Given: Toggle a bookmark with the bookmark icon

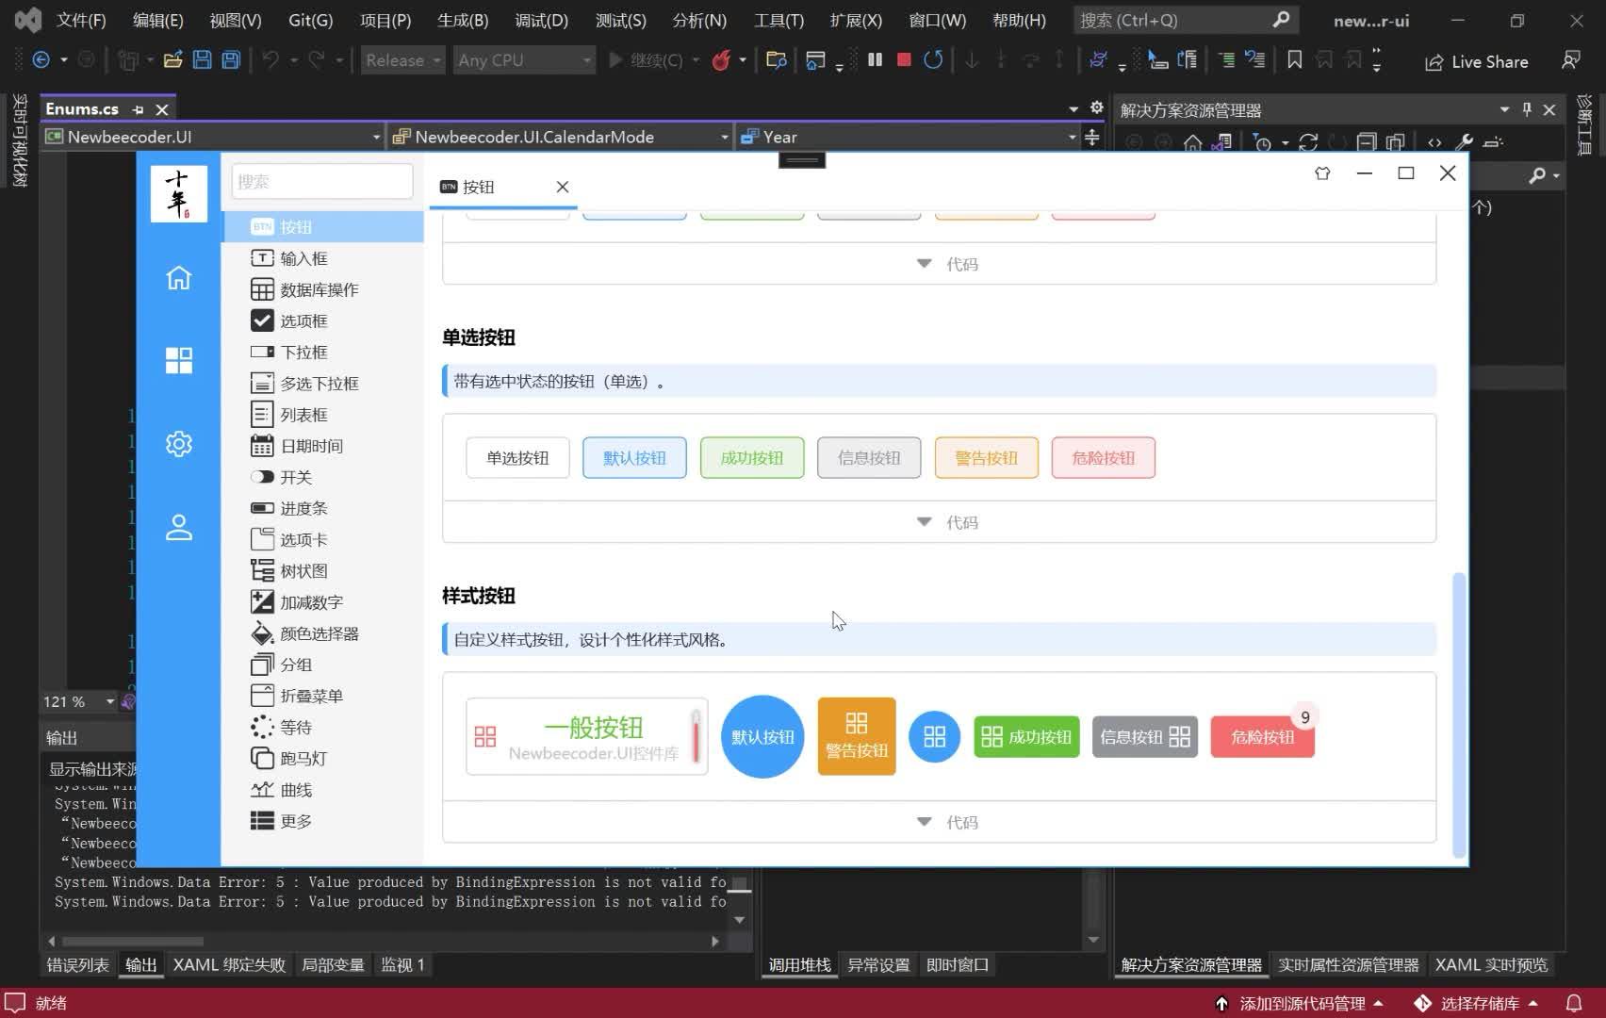Looking at the screenshot, I should 1294,59.
